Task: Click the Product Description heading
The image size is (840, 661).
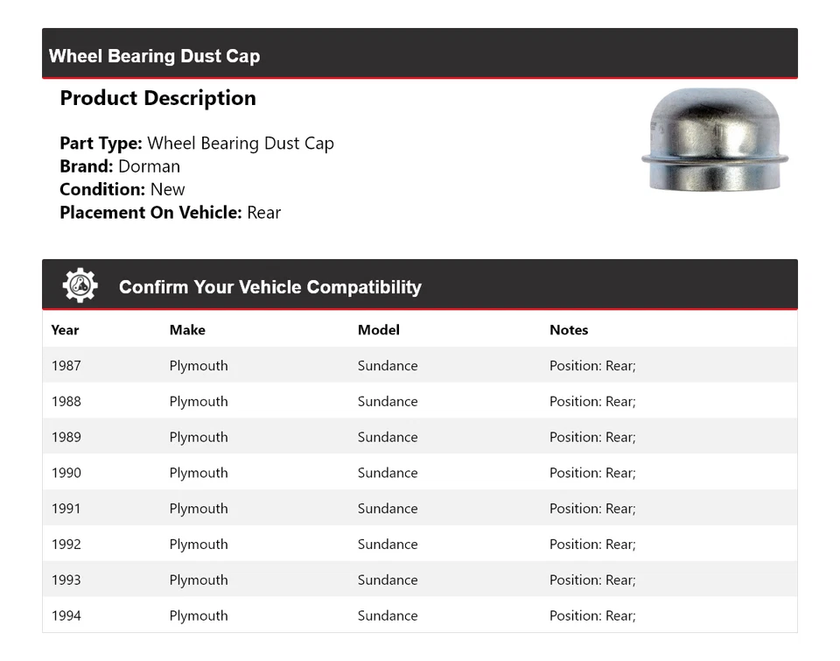Action: pos(157,98)
